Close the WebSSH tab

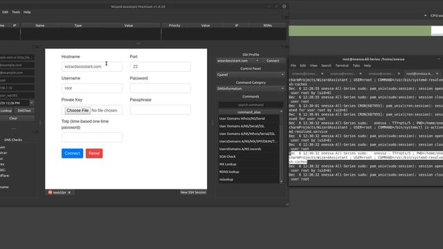tap(69, 192)
